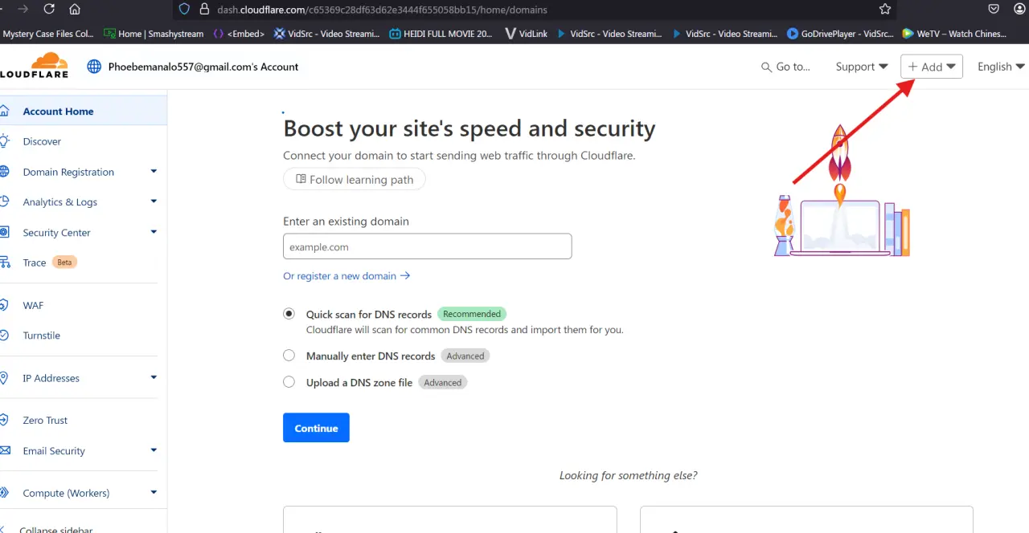Open the Support dropdown
This screenshot has width=1029, height=533.
point(862,67)
